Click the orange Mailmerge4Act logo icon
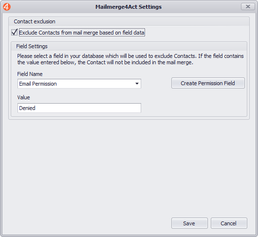Image resolution: width=258 pixels, height=237 pixels. coord(7,7)
